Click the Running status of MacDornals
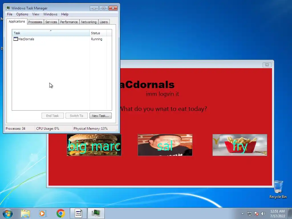 pyautogui.click(x=96, y=39)
